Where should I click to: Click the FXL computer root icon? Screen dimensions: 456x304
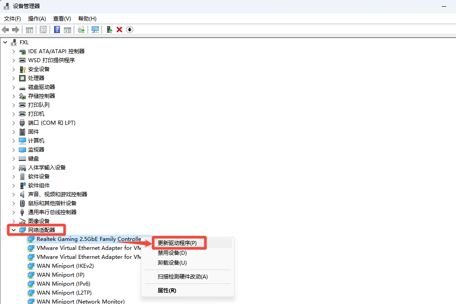[14, 42]
